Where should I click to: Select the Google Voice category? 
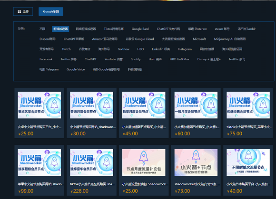click(x=76, y=69)
